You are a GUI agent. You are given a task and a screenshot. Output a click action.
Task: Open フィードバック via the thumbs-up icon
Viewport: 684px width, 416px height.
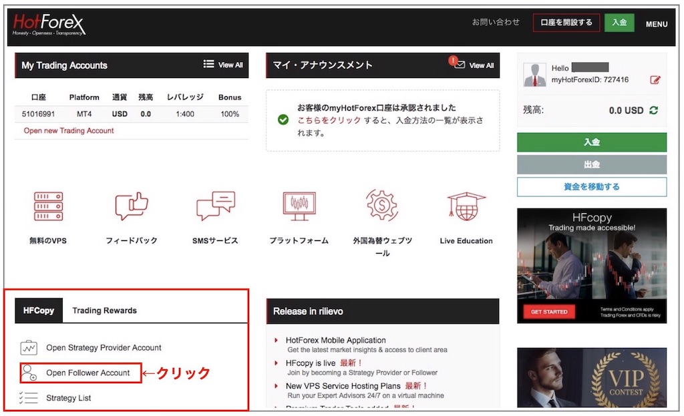[x=130, y=206]
